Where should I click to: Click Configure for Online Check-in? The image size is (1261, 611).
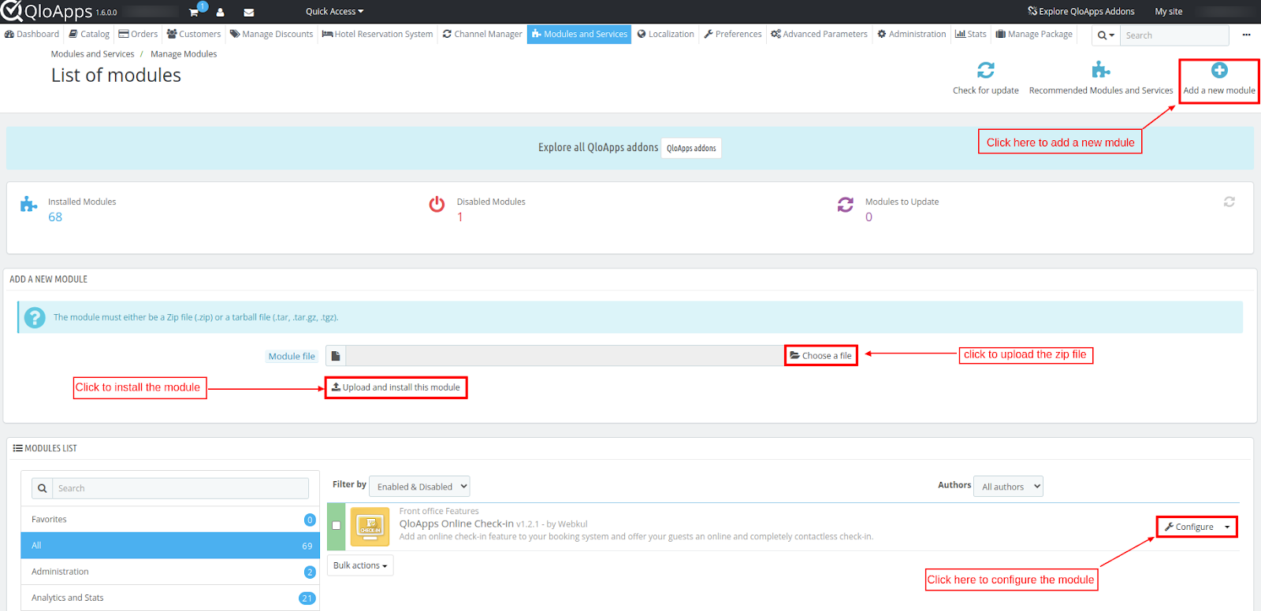pos(1189,527)
